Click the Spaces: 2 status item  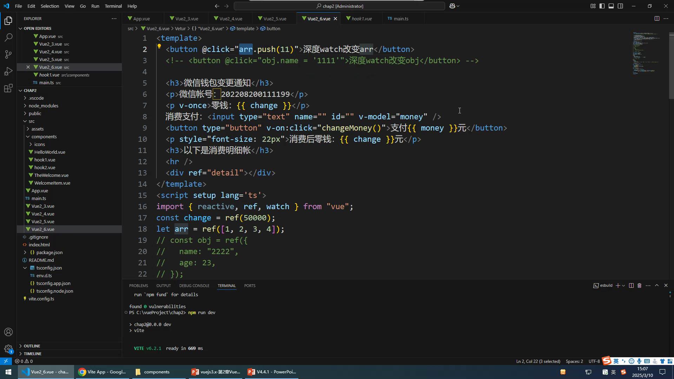click(574, 361)
